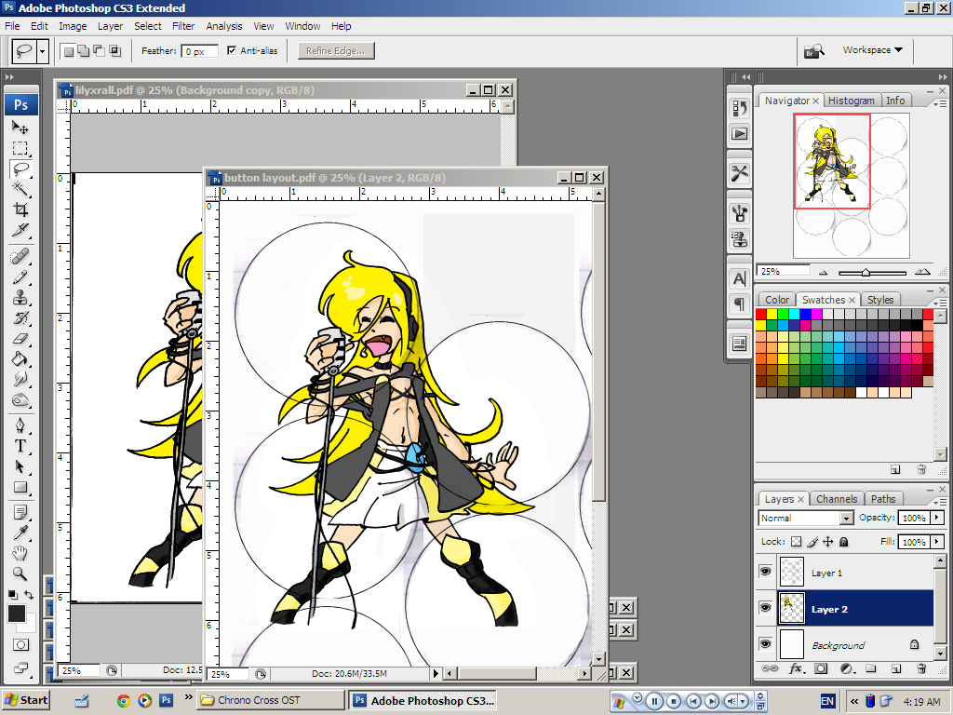This screenshot has height=715, width=953.
Task: Swap foreground and background colors
Action: pyautogui.click(x=29, y=595)
